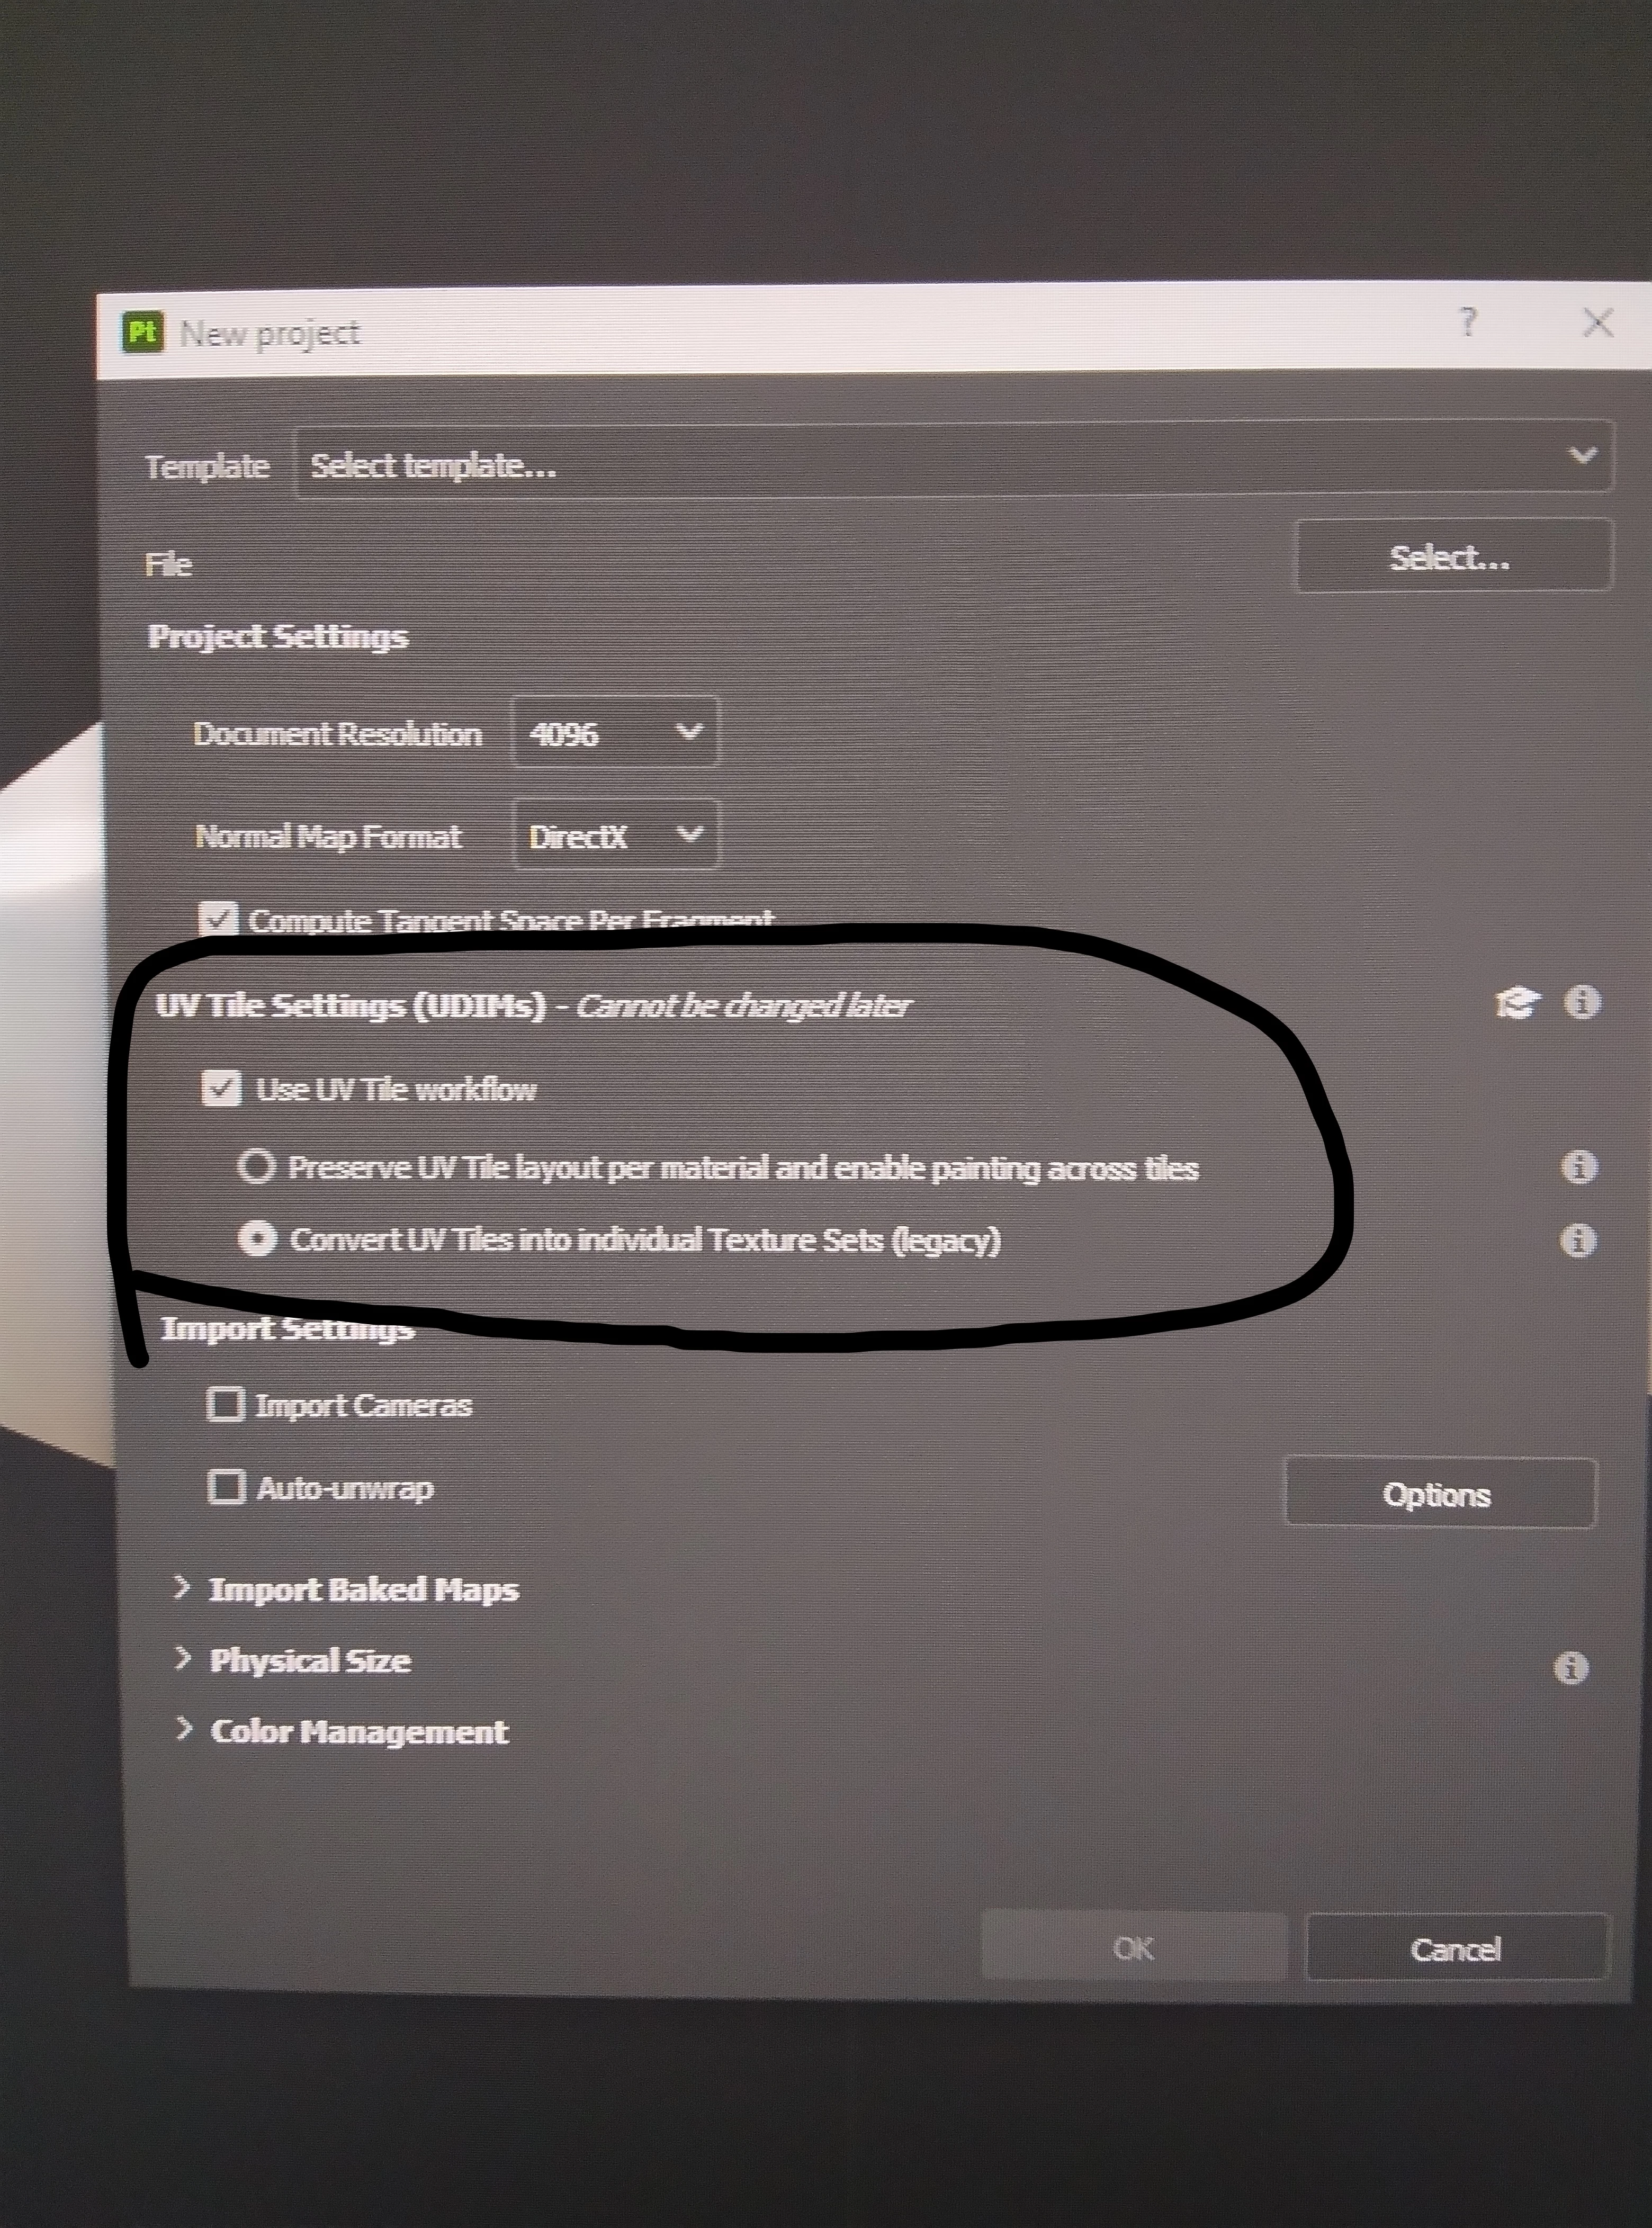Close the New project dialog
The width and height of the screenshot is (1652, 2228).
pyautogui.click(x=1598, y=323)
